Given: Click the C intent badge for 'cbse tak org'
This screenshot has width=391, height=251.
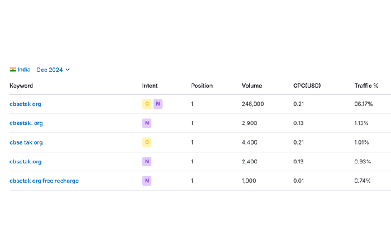Looking at the screenshot, I should pyautogui.click(x=146, y=142).
